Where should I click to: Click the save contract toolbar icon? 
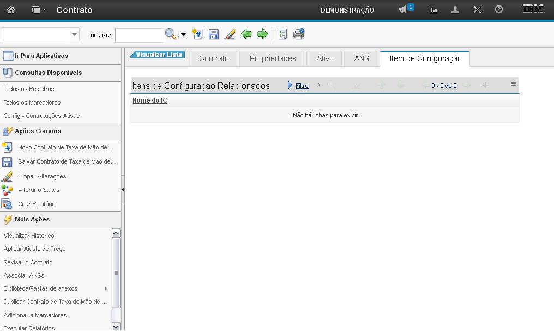click(214, 34)
